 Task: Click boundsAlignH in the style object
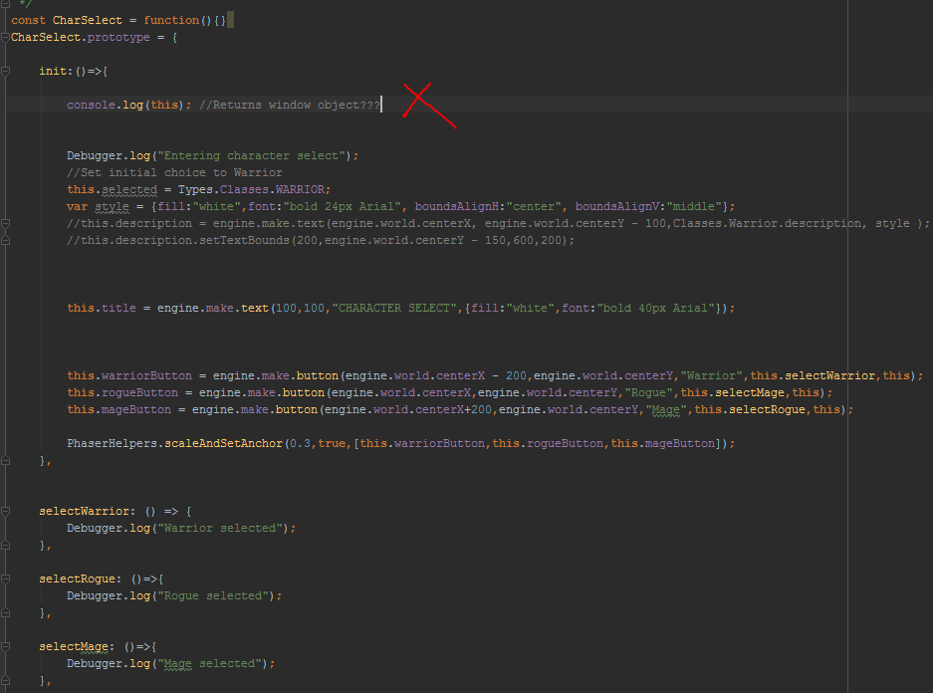click(456, 207)
